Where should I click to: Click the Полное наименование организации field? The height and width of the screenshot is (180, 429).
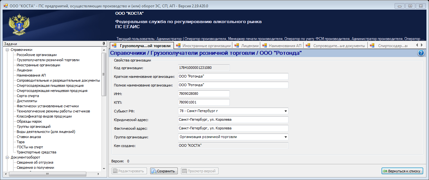point(233,85)
